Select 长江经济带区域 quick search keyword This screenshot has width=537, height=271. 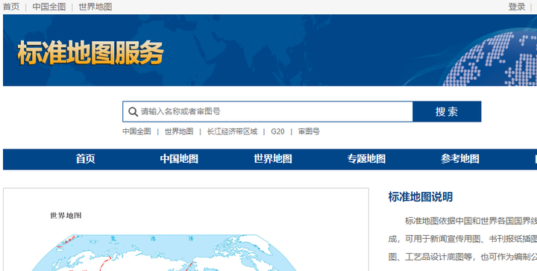[232, 131]
